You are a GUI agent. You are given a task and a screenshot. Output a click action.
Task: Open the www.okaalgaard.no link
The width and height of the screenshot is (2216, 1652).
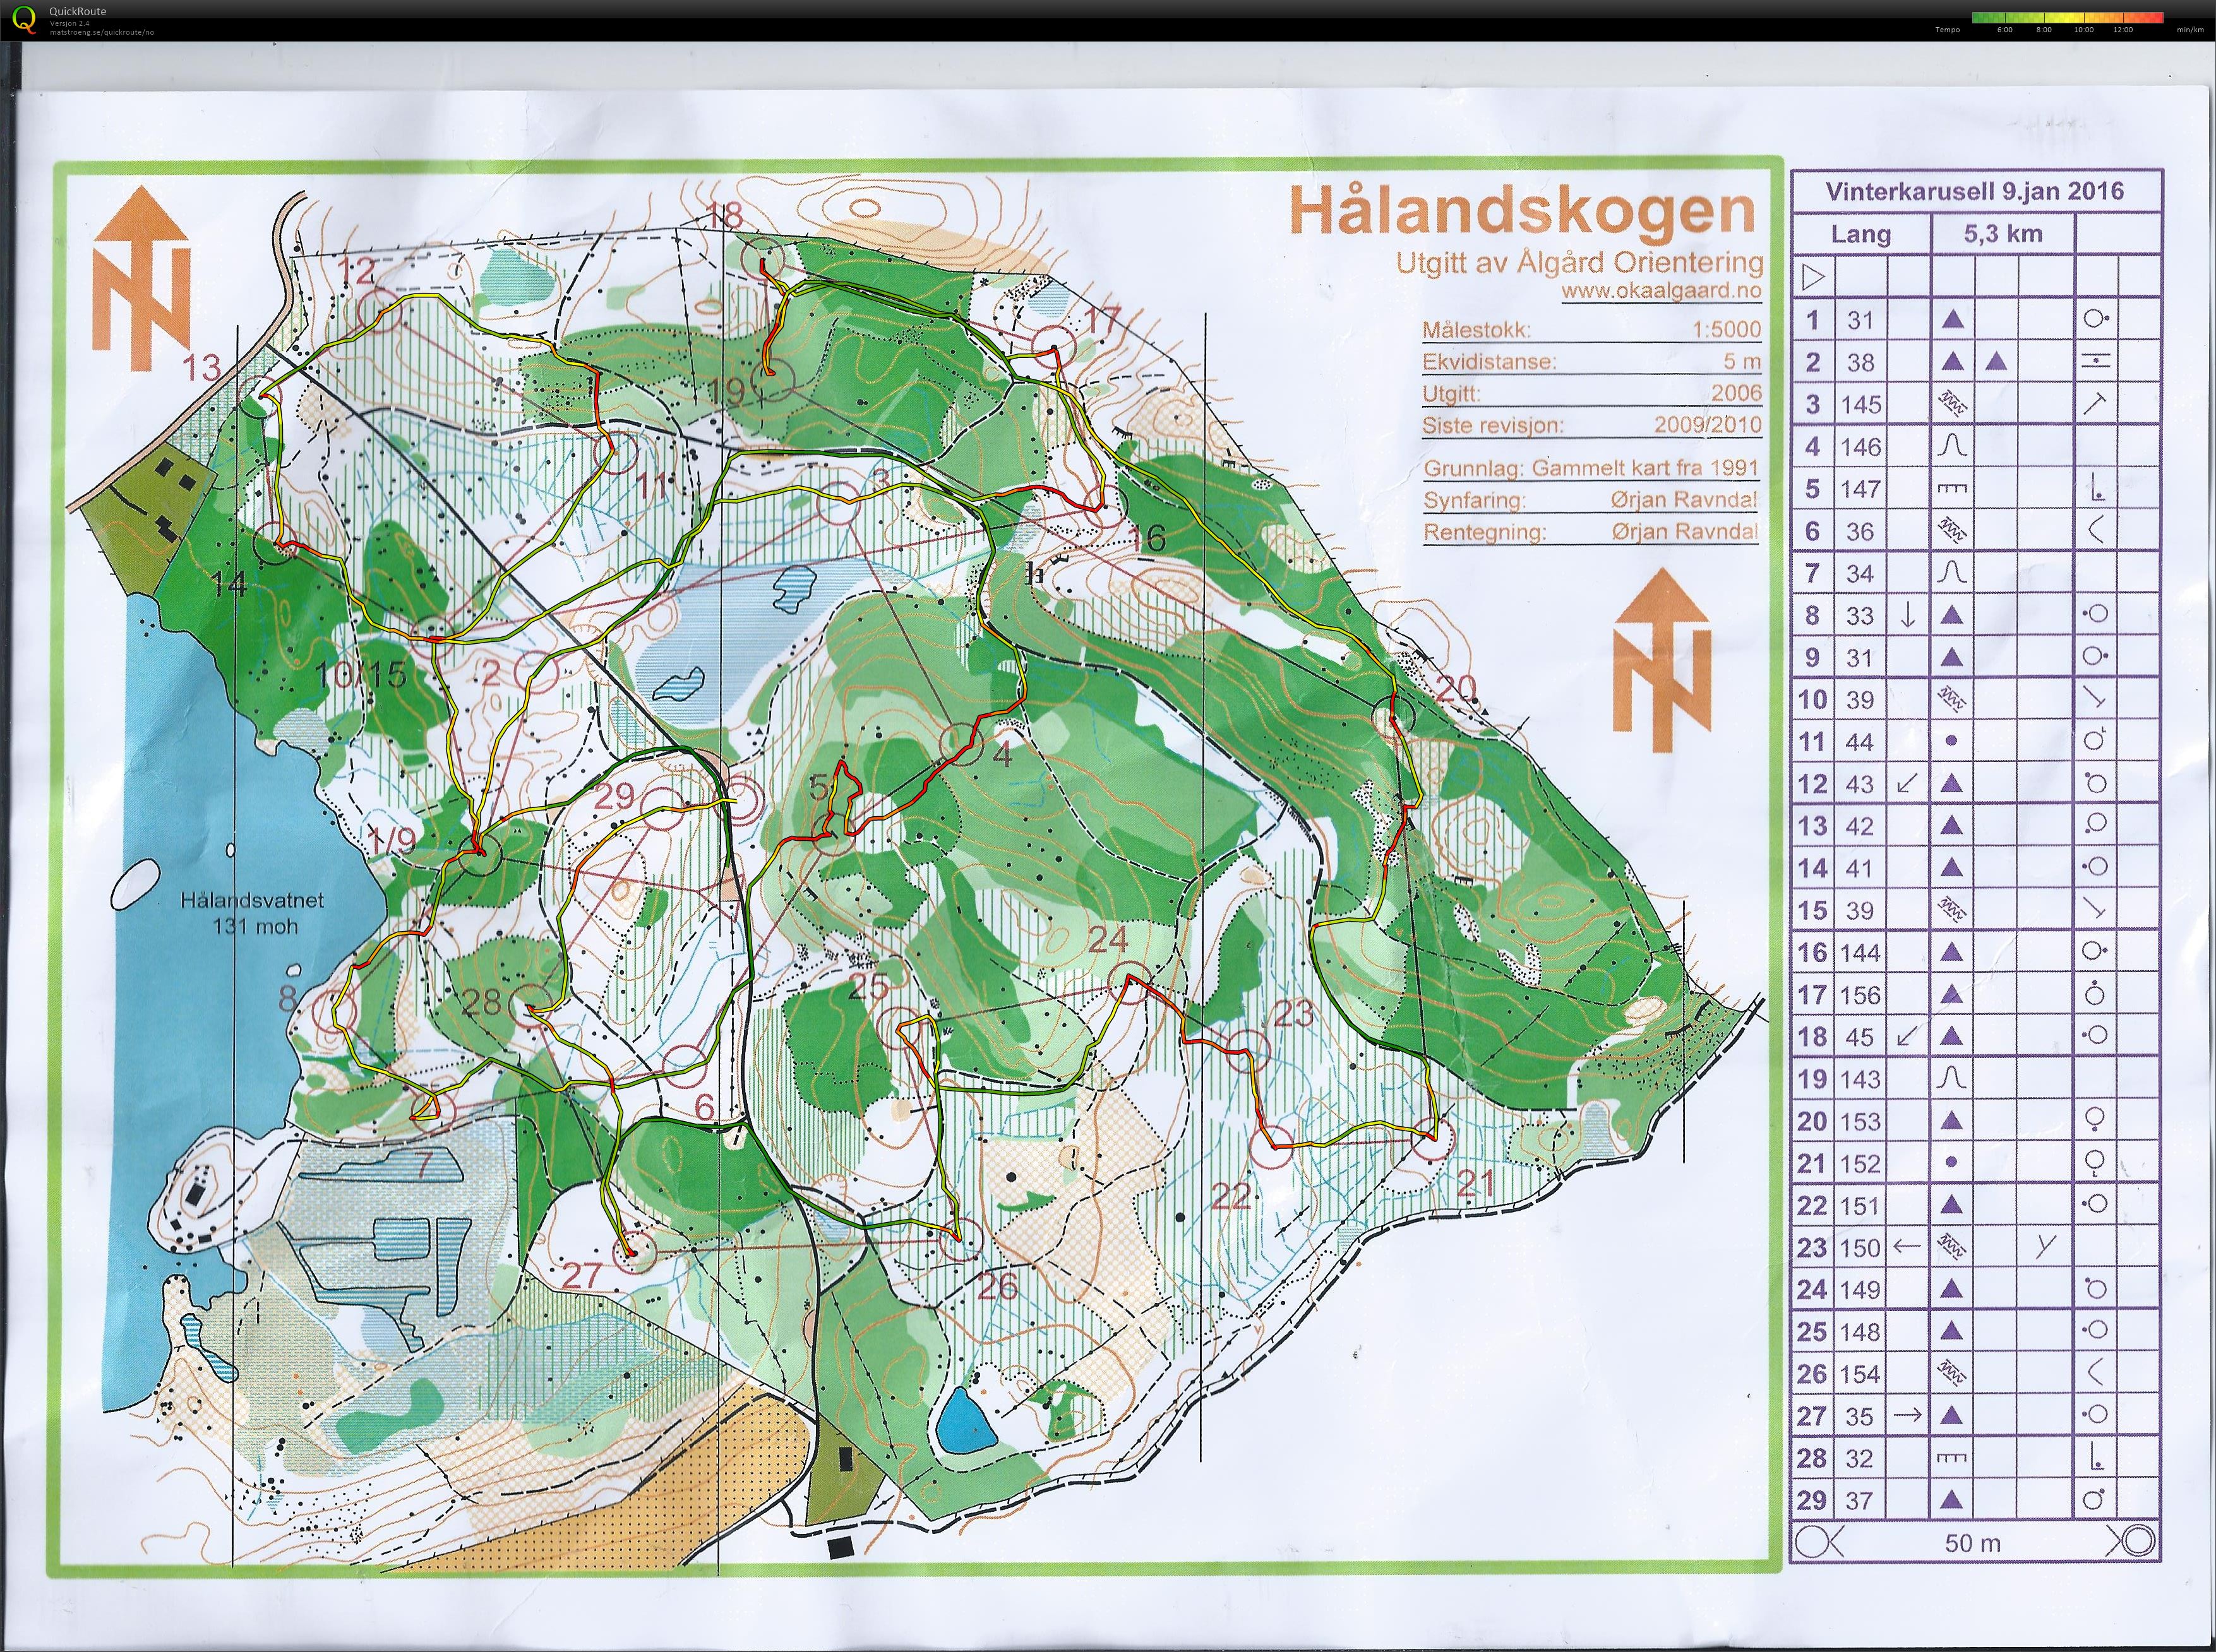(1661, 291)
